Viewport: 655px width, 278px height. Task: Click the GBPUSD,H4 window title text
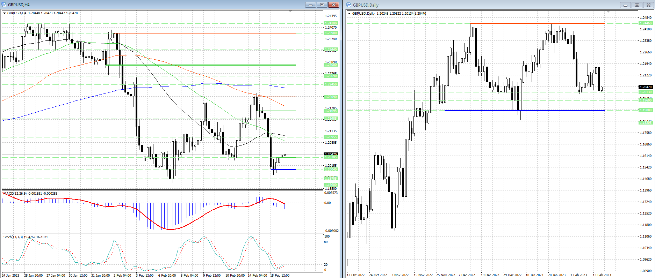click(x=19, y=5)
